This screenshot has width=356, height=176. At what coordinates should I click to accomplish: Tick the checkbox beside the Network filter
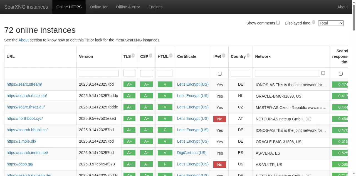(x=323, y=73)
